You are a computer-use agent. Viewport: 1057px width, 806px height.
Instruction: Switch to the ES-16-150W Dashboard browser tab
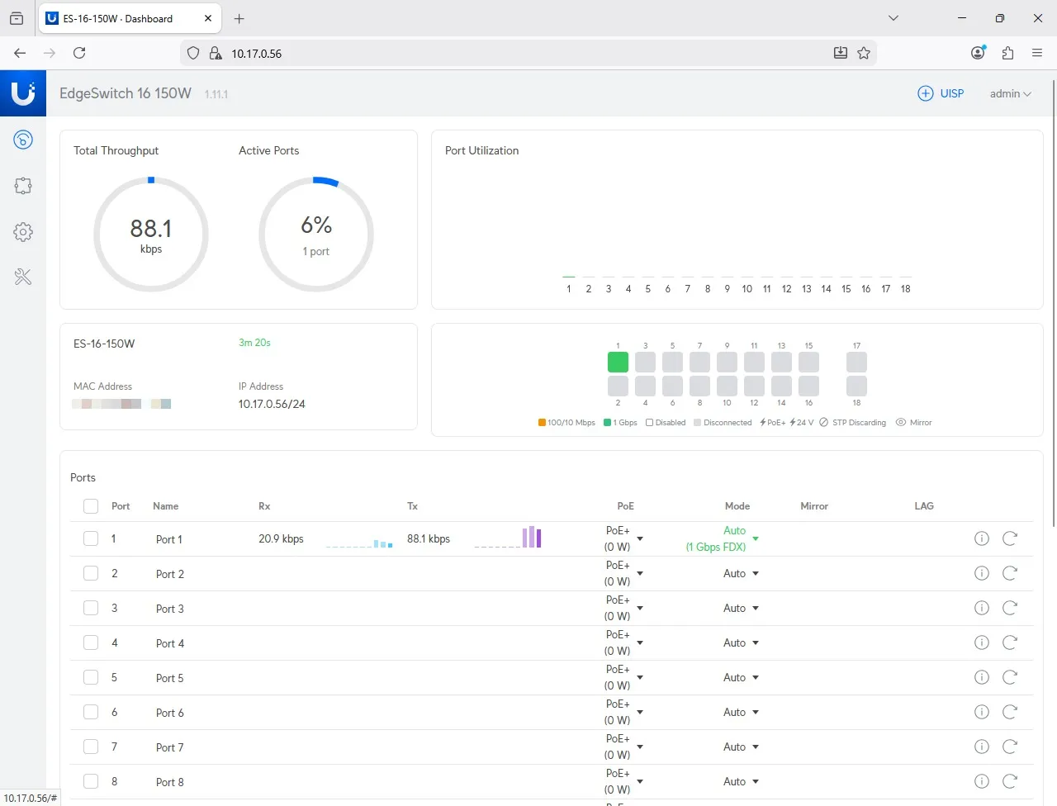pos(120,18)
